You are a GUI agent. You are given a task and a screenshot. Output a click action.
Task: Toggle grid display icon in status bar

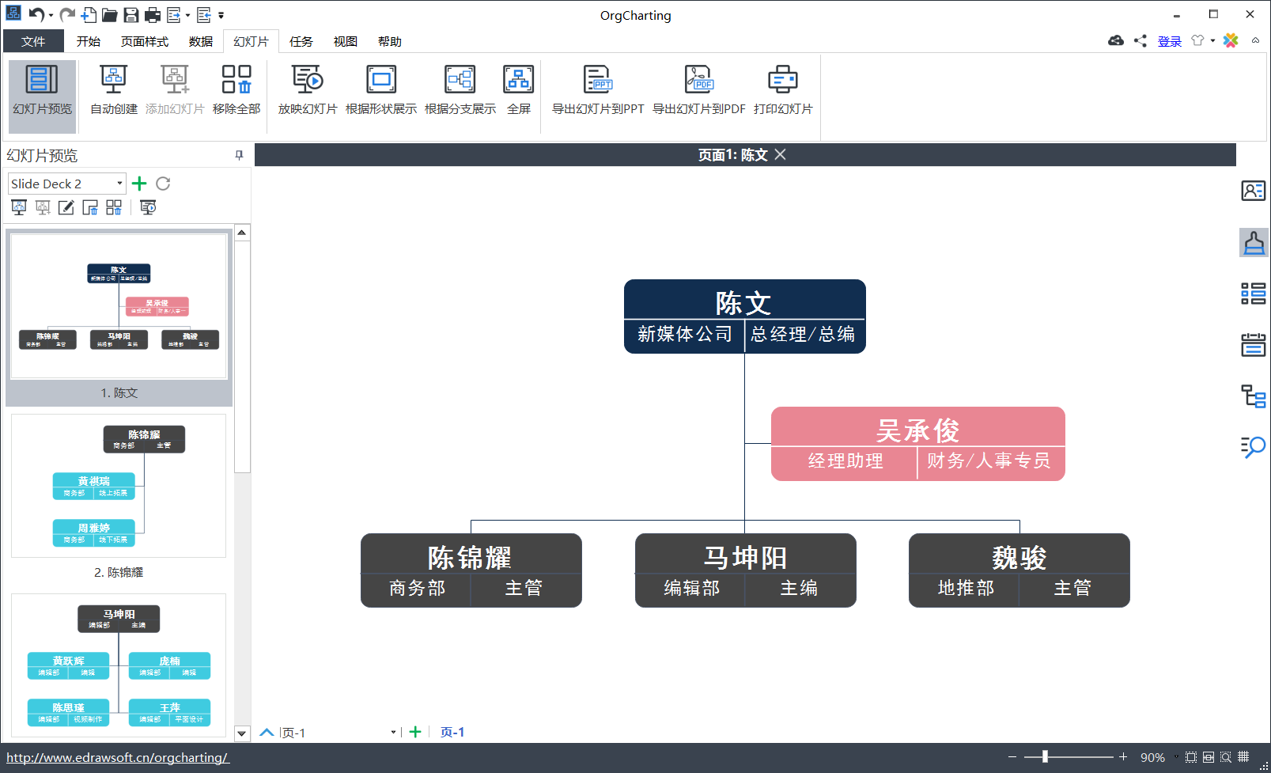point(1243,757)
